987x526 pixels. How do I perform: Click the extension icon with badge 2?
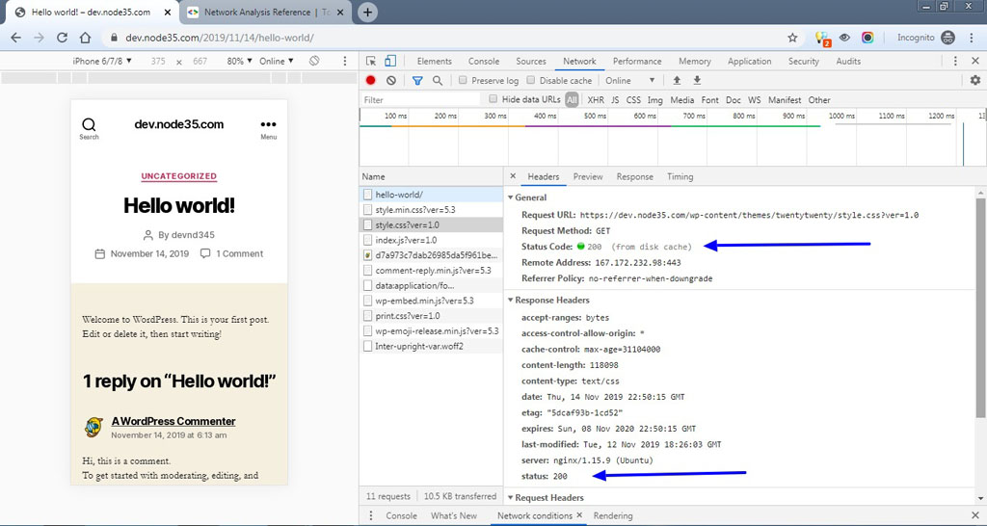pyautogui.click(x=823, y=39)
